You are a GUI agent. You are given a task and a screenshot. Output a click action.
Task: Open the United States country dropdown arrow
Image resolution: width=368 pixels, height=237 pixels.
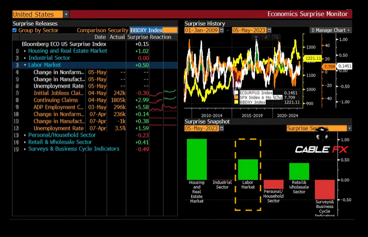[x=66, y=14]
